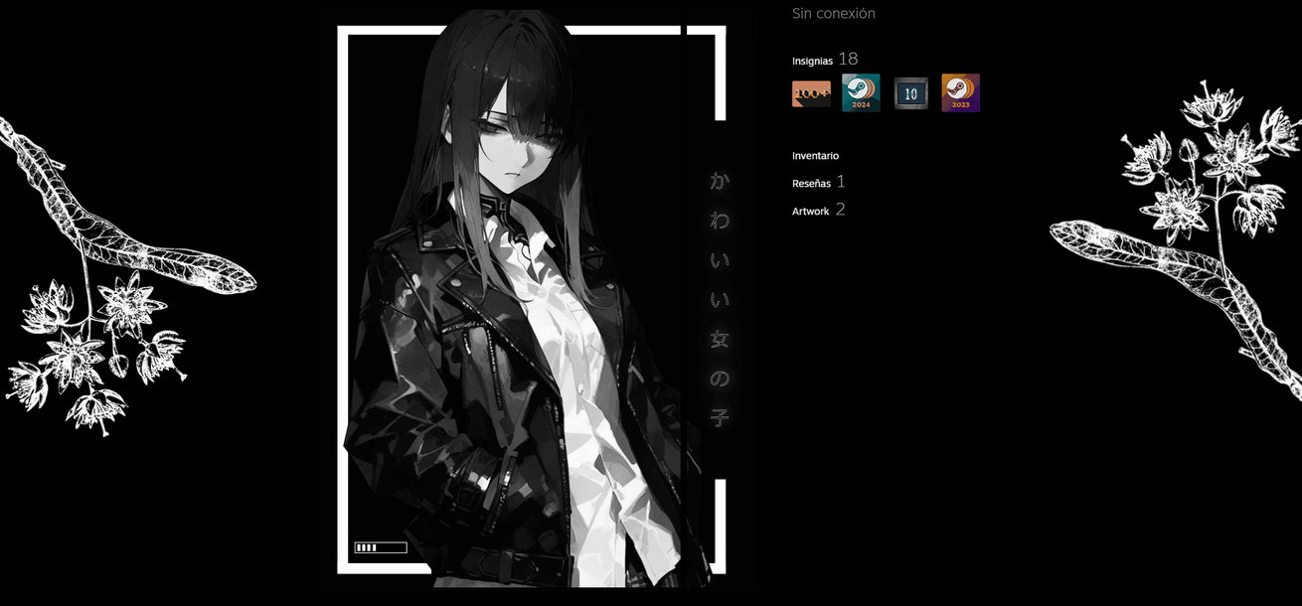Viewport: 1302px width, 606px height.
Task: Open the Reseñas link
Action: pos(811,183)
